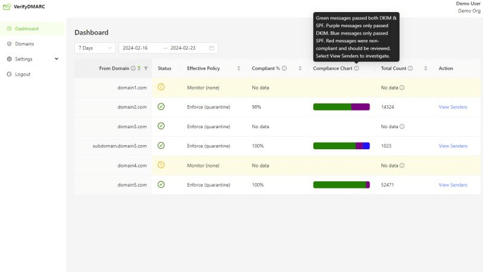Click the VerifyDMARC envelope logo
This screenshot has height=272, width=483.
[7, 7]
